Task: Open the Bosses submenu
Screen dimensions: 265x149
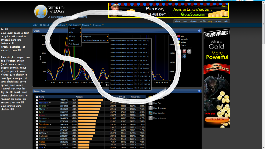Action: tap(75, 28)
